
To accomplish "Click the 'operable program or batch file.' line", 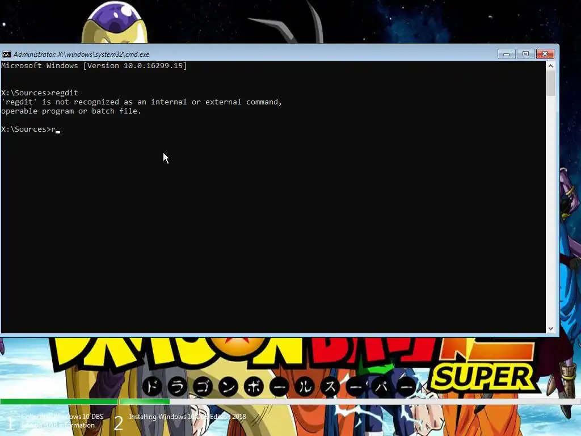I will [x=71, y=111].
